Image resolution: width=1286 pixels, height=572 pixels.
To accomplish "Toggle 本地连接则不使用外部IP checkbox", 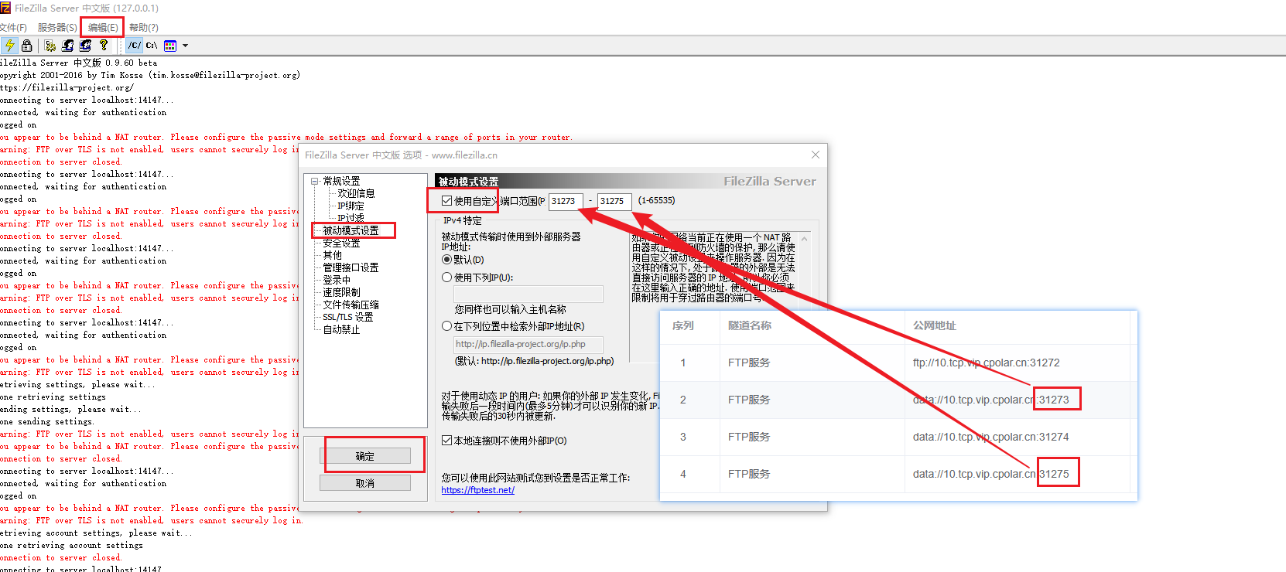I will tap(446, 441).
